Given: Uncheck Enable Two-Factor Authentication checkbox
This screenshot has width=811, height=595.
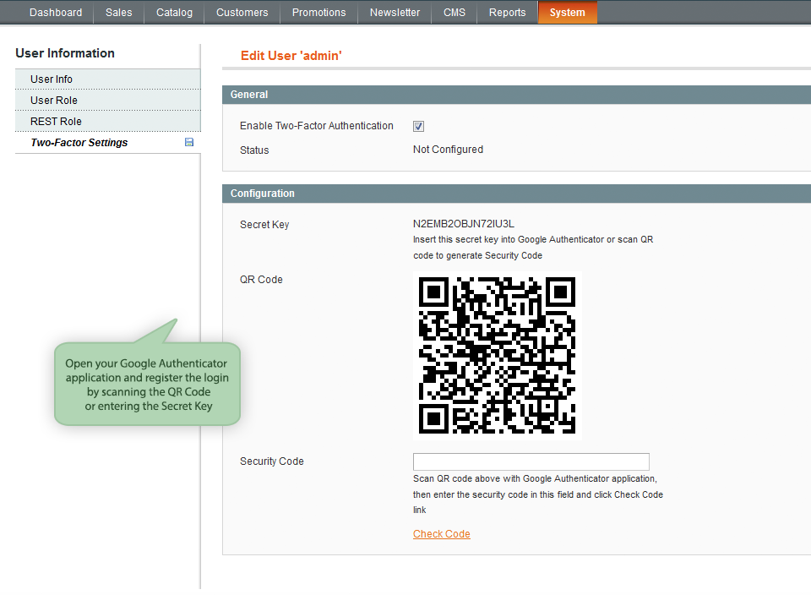Looking at the screenshot, I should click(418, 126).
